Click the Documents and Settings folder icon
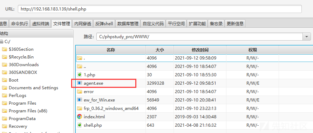Image resolution: width=313 pixels, height=133 pixels. coord(5,88)
